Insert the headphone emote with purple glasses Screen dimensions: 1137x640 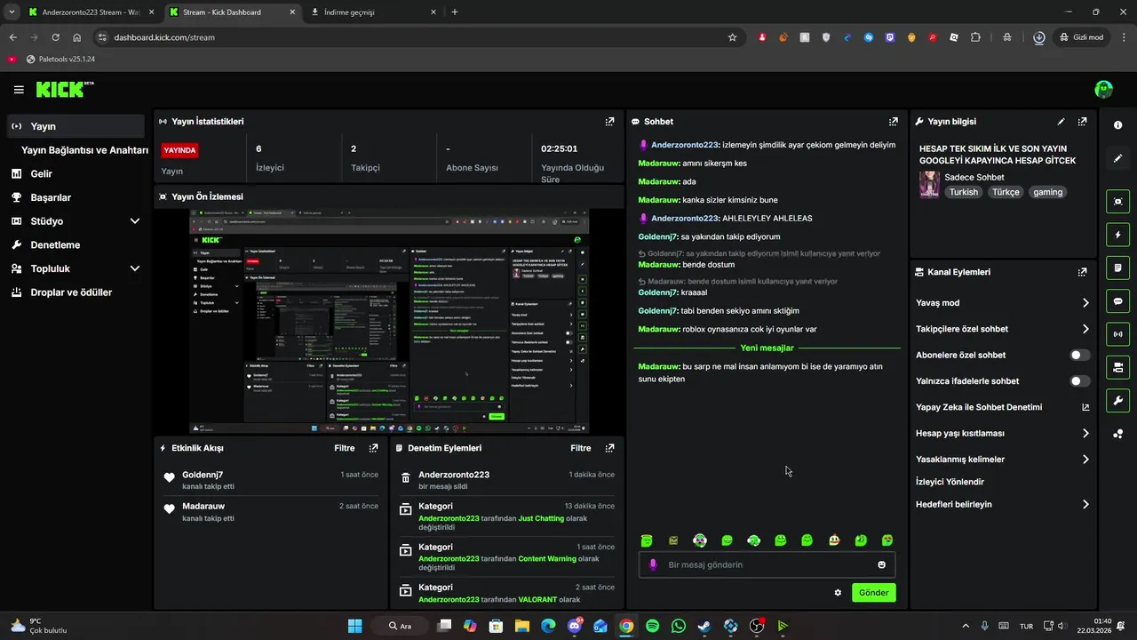[700, 540]
